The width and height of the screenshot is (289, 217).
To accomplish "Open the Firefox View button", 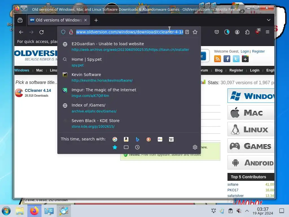I will pos(20,20).
